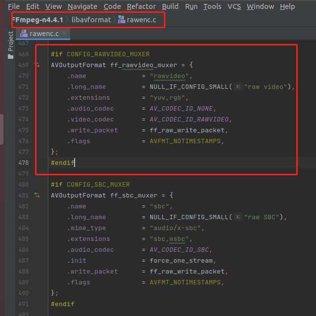Select the rawenc.c editor tab

click(x=44, y=34)
